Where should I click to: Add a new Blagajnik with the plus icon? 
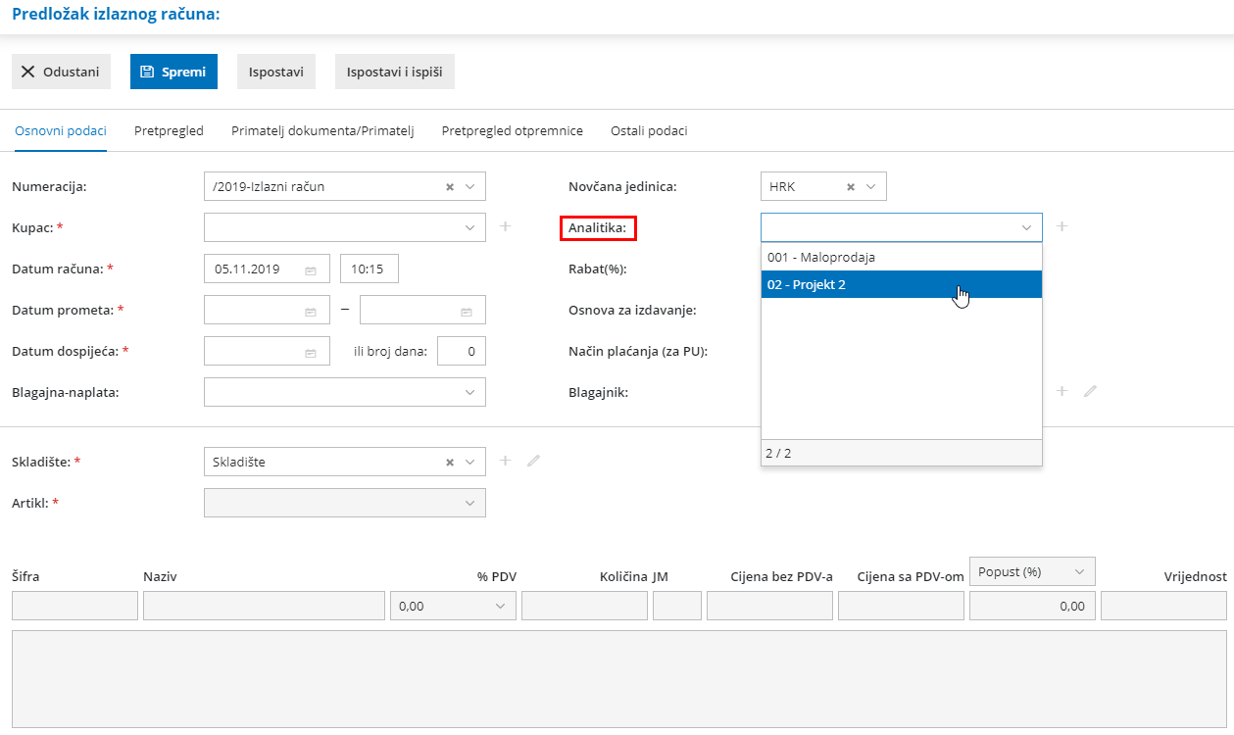click(x=1061, y=391)
